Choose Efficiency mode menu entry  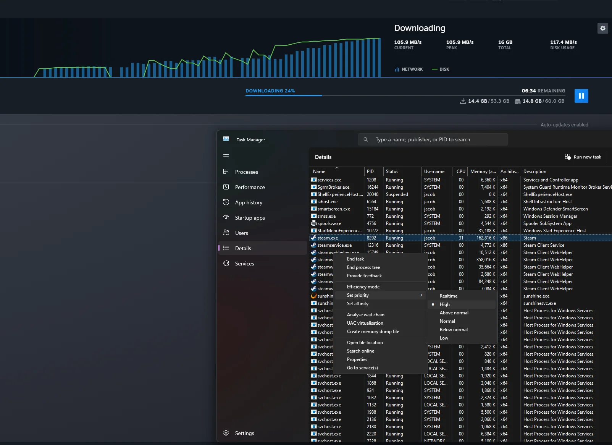coord(379,287)
